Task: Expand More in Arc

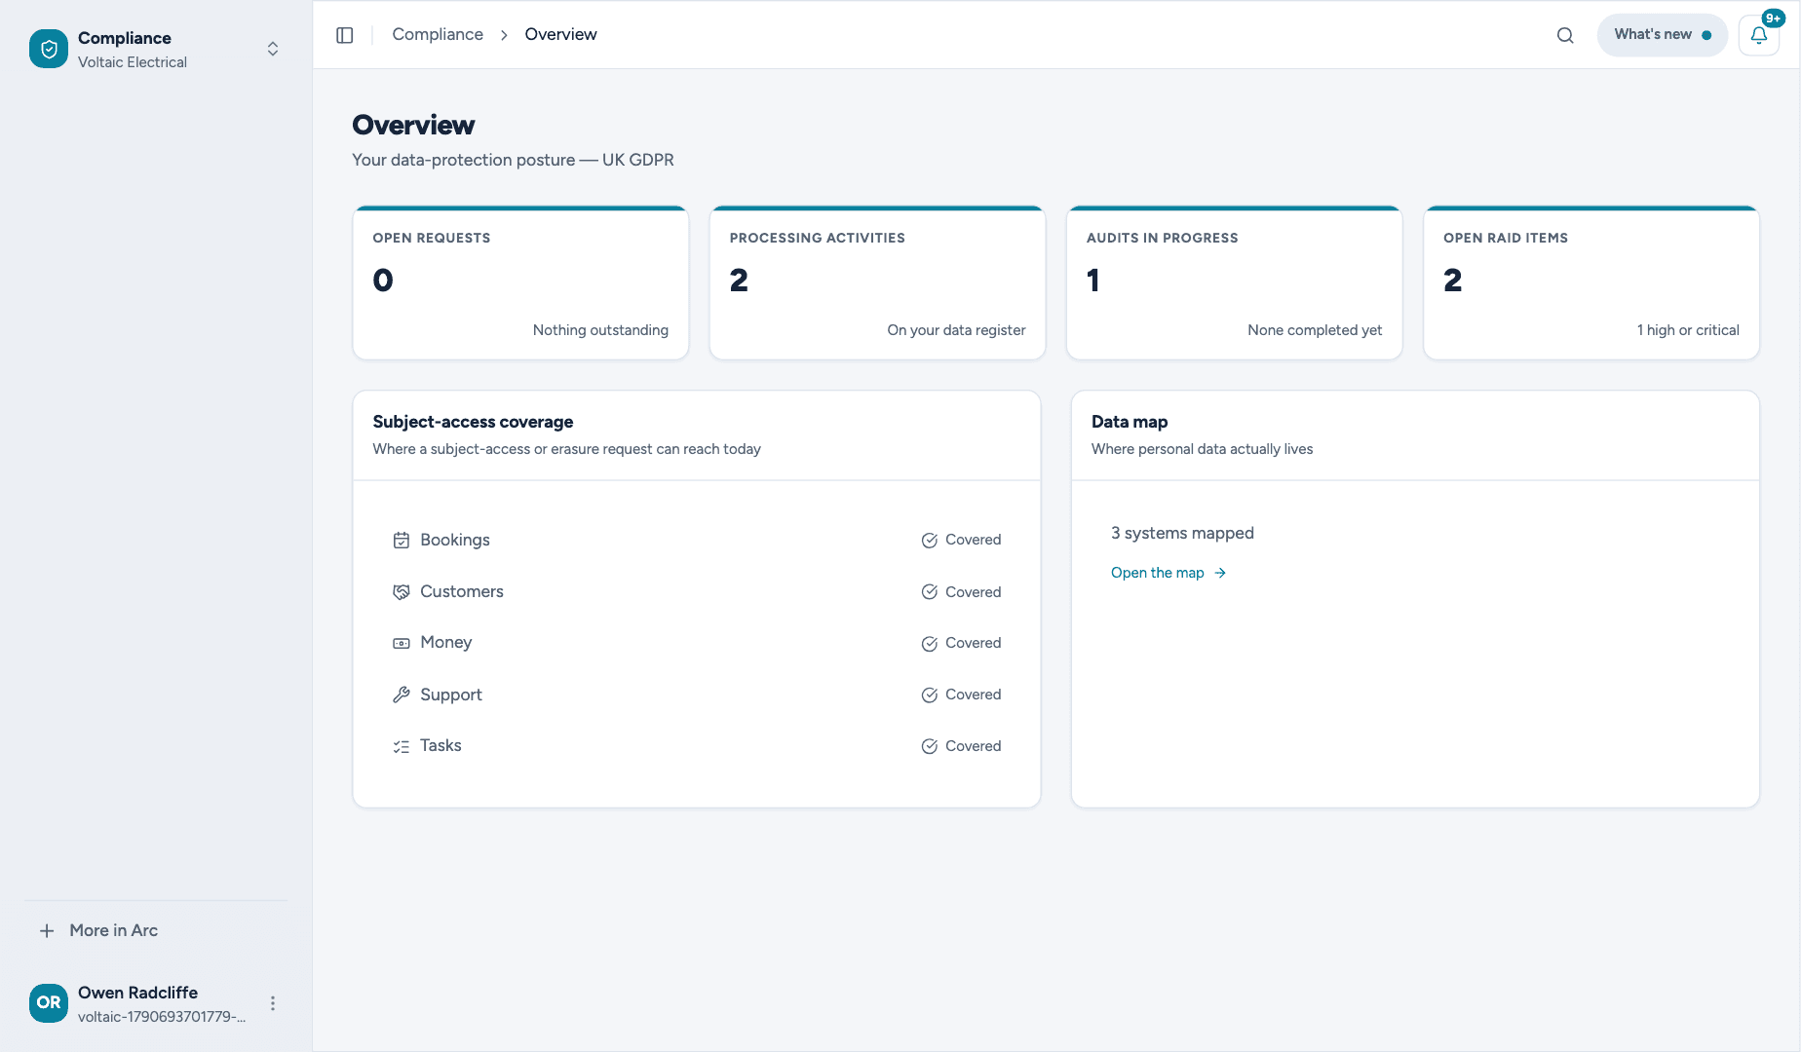Action: (99, 930)
